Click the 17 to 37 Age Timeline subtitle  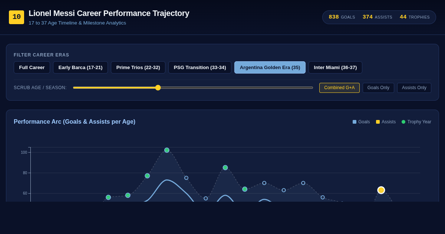(x=77, y=23)
